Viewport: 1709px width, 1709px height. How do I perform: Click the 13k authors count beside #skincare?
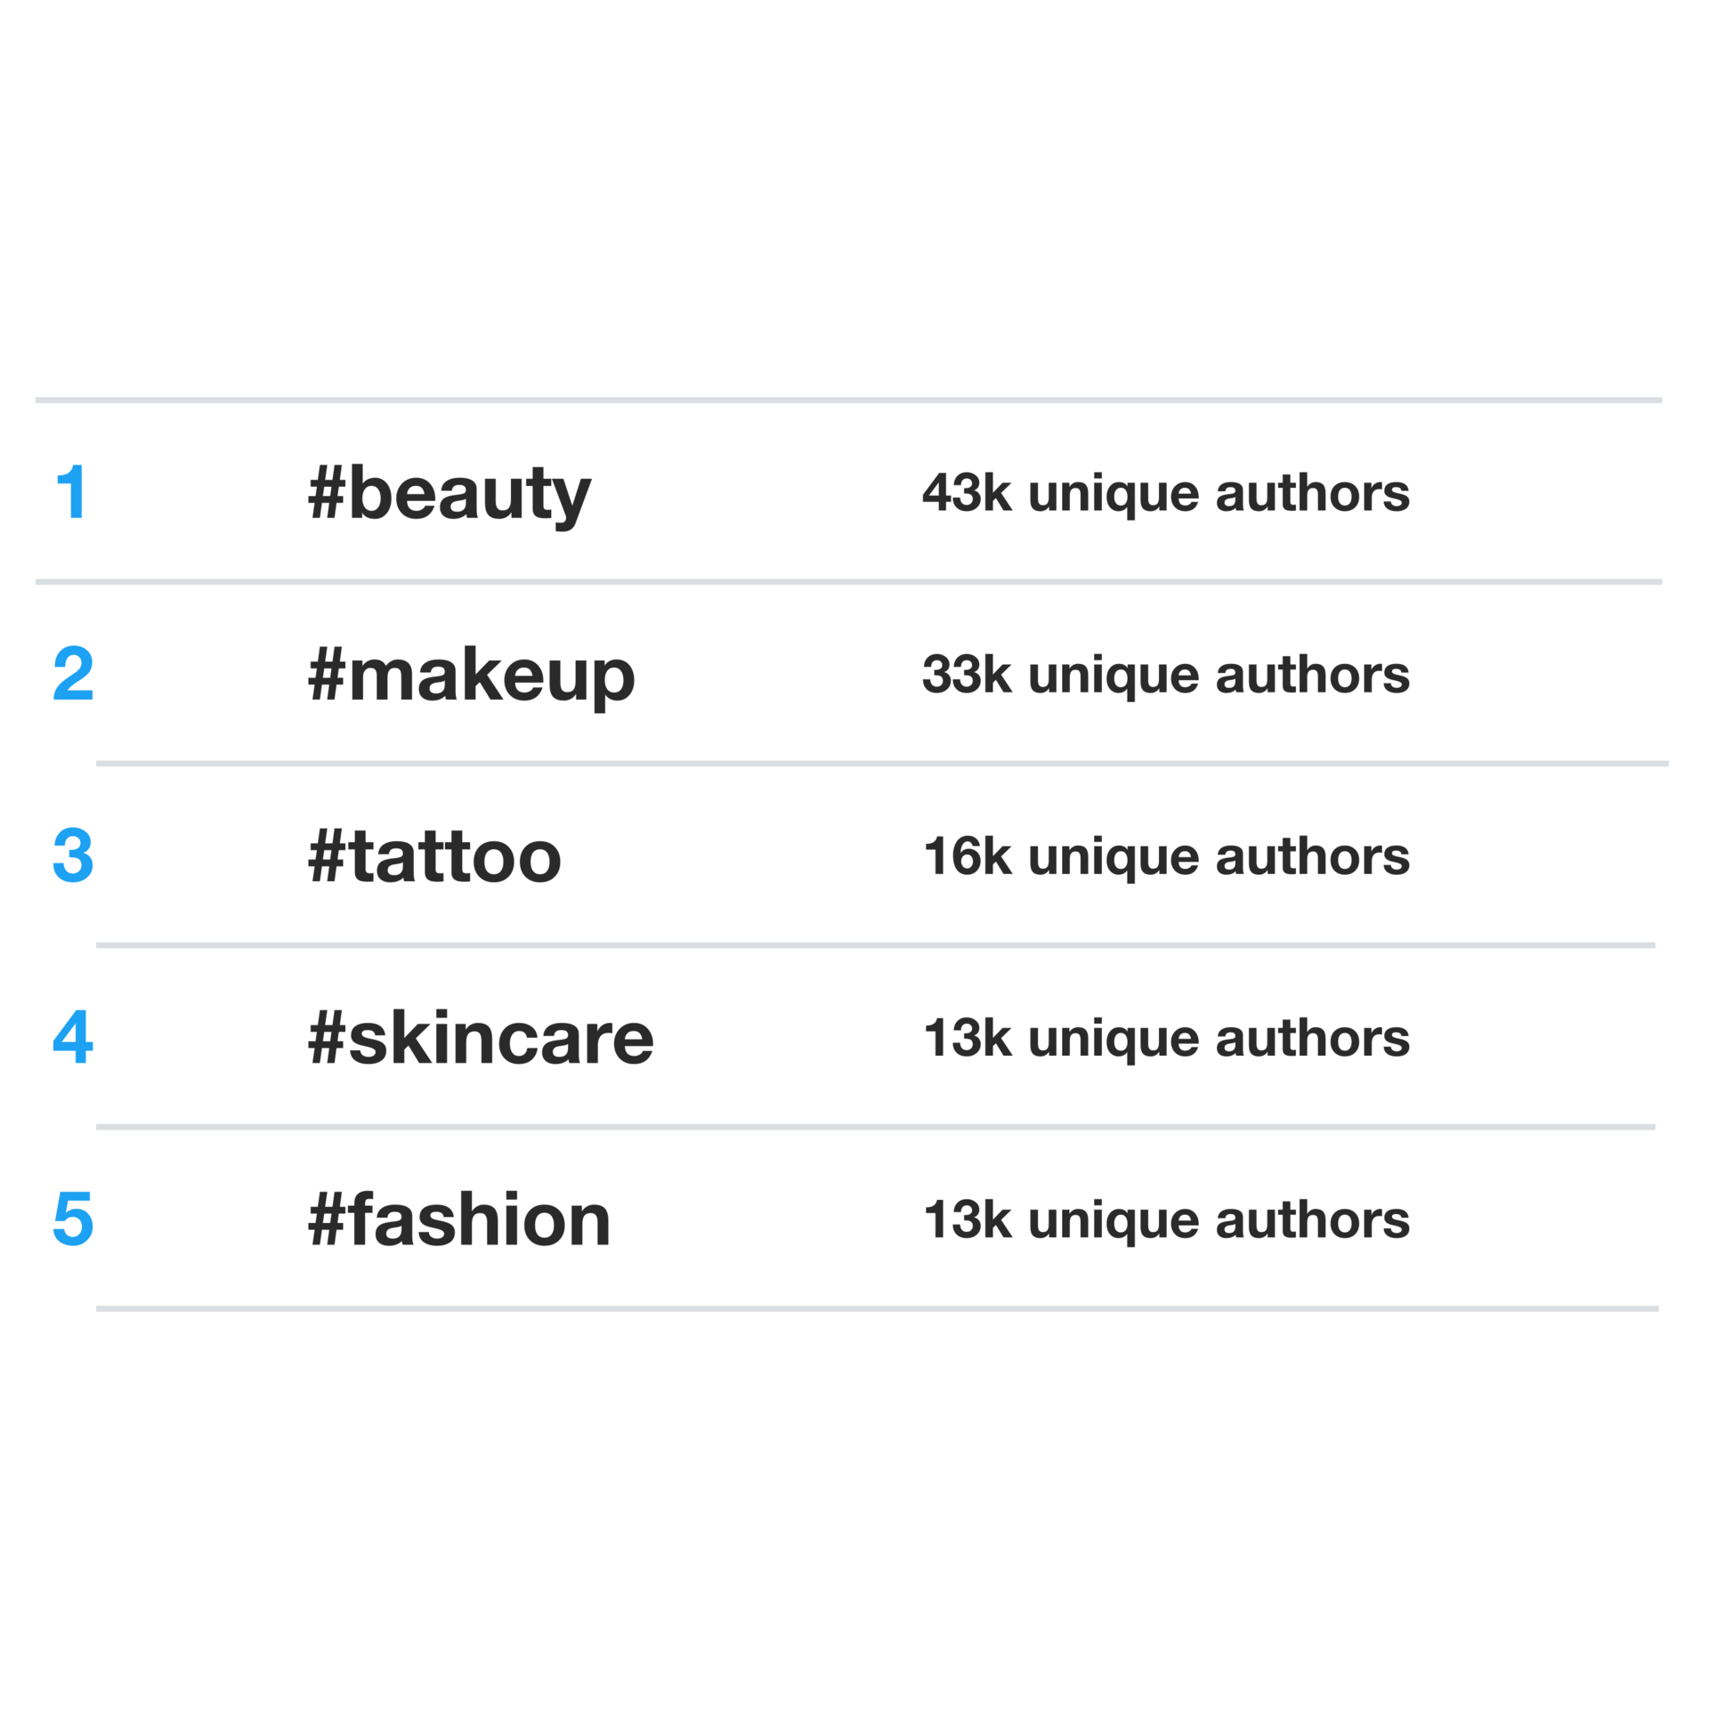[x=1166, y=1040]
